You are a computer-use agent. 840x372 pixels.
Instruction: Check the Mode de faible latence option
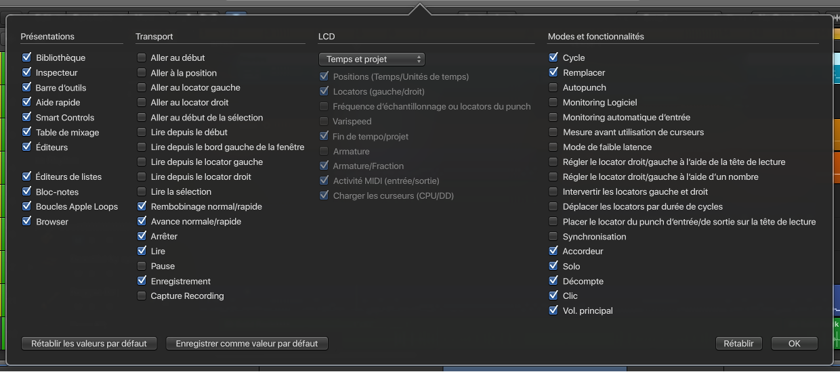click(x=553, y=147)
